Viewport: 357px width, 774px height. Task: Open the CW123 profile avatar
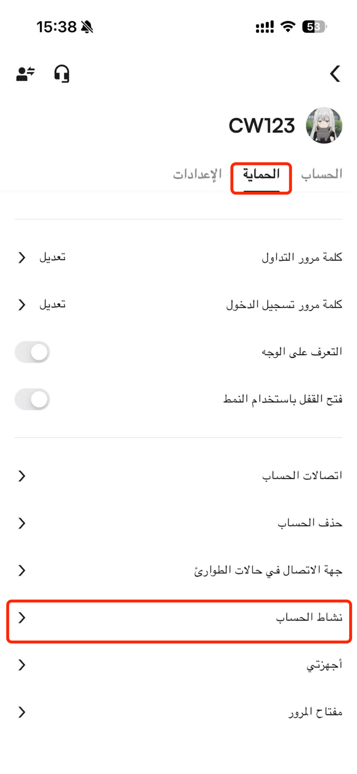(324, 125)
